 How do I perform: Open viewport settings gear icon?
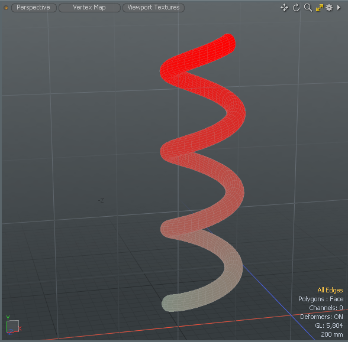329,8
